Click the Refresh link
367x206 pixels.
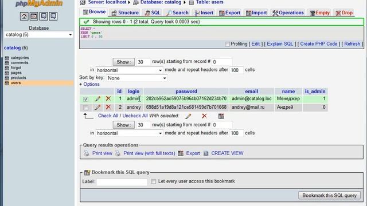click(352, 44)
